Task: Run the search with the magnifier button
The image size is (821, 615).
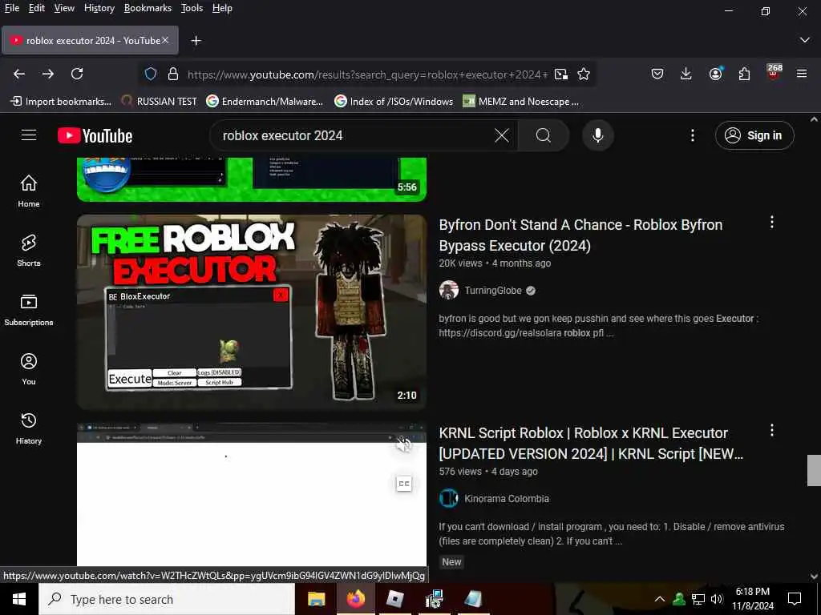Action: 543,135
